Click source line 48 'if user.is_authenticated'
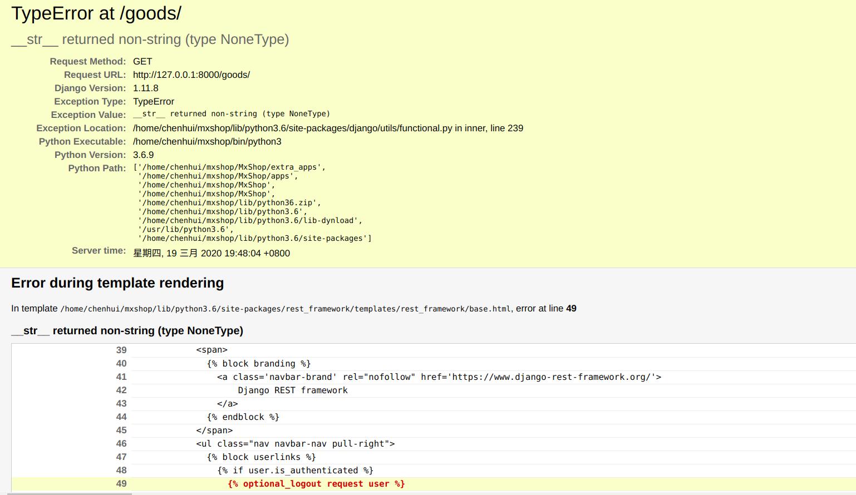 pos(295,471)
